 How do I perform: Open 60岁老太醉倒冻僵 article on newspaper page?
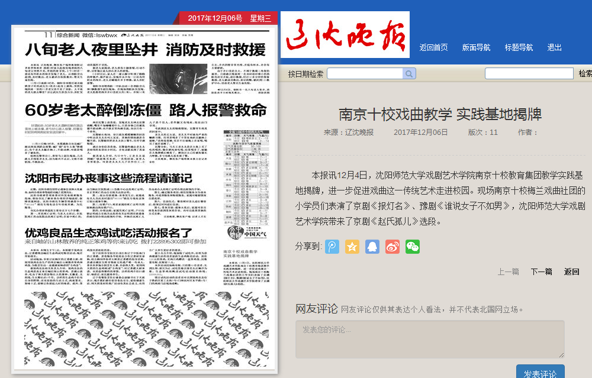[145, 110]
